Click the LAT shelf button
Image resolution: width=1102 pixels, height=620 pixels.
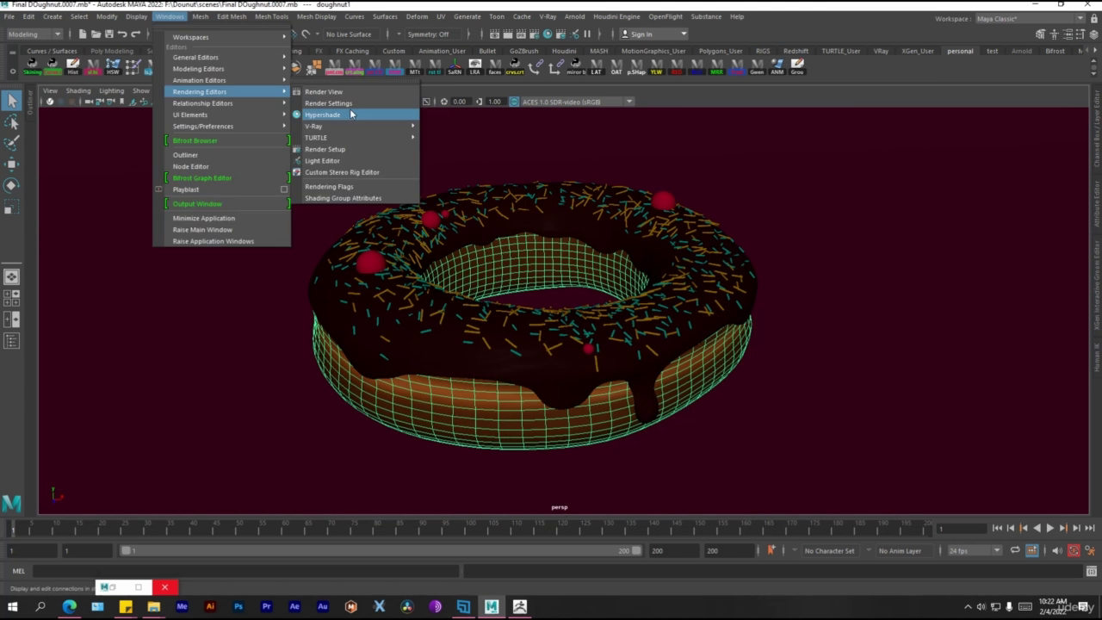(596, 66)
